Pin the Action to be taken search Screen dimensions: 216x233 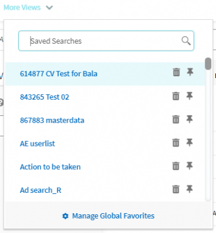pos(190,166)
